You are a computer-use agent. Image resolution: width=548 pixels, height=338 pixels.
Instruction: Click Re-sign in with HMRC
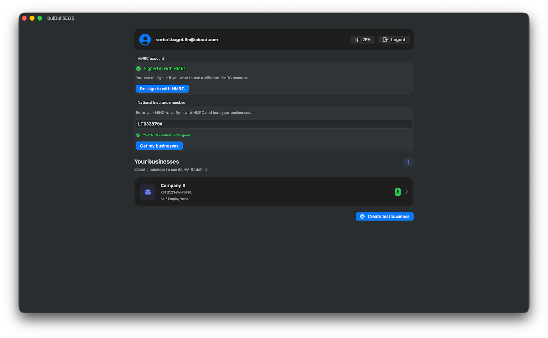162,89
